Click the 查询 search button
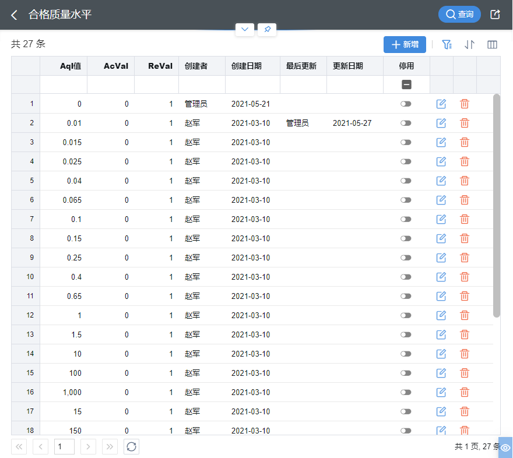Viewport: 513px width, 458px height. pyautogui.click(x=459, y=15)
